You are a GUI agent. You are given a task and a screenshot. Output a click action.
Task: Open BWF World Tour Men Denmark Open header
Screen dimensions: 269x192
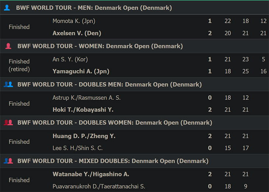94,8
